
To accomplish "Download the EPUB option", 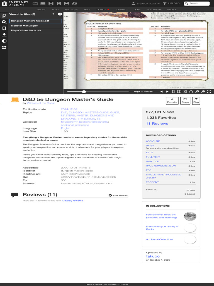I will click(x=150, y=152).
